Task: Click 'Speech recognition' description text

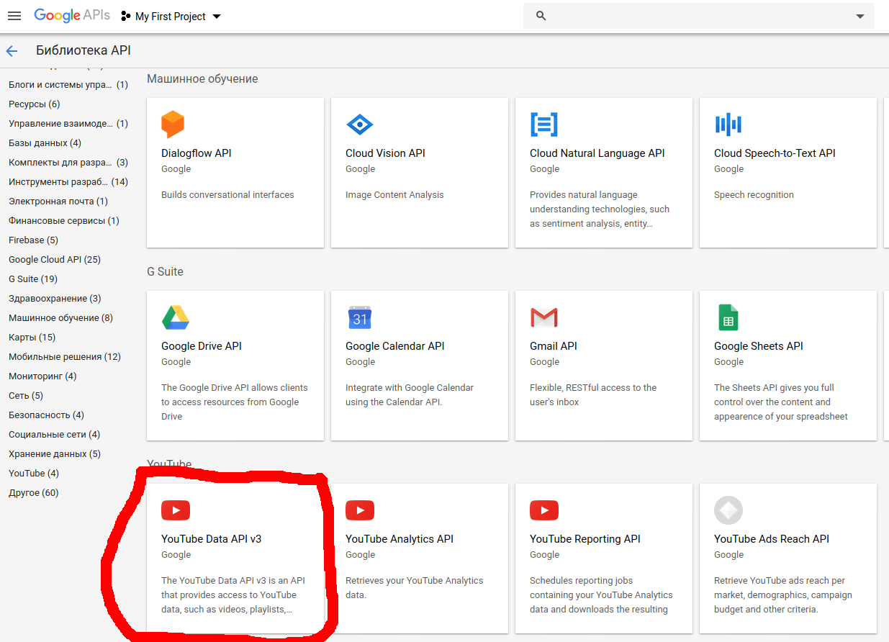Action: coord(754,195)
